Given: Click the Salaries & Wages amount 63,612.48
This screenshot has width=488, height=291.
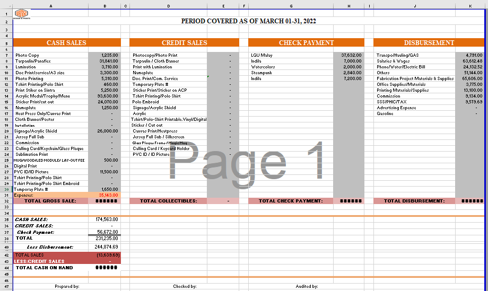Looking at the screenshot, I should (470, 61).
